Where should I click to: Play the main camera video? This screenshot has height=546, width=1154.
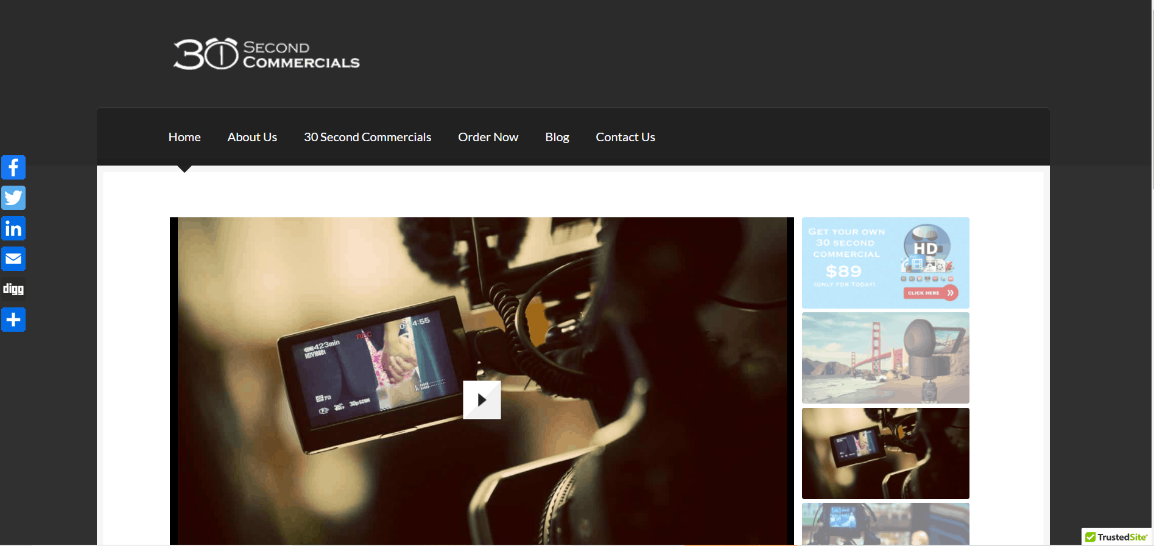point(482,400)
